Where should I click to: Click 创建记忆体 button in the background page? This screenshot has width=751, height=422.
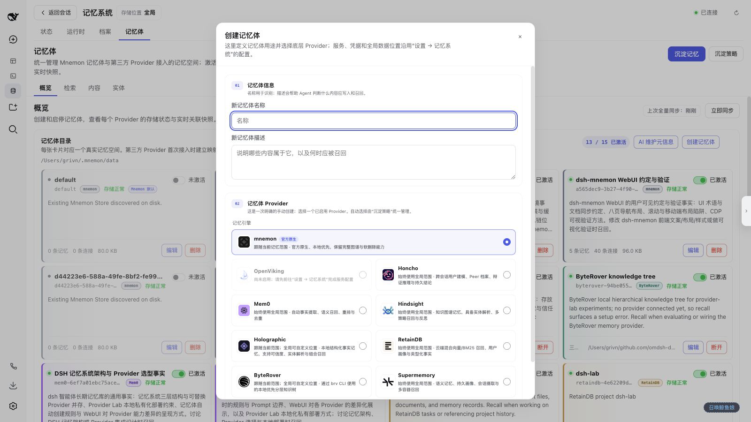(701, 142)
